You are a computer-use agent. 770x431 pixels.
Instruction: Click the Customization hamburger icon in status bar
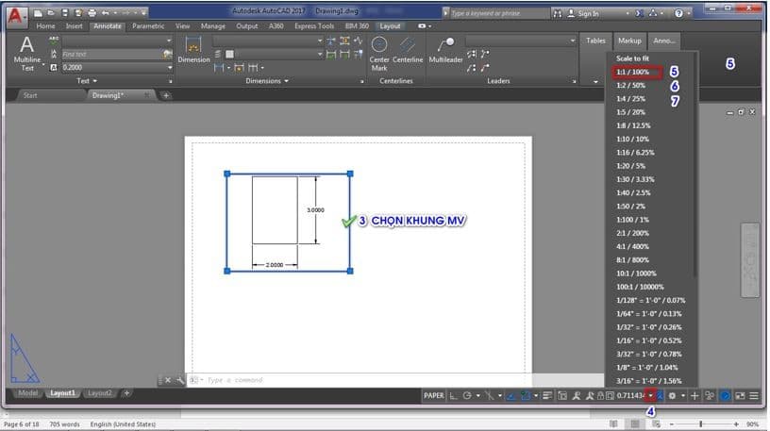pyautogui.click(x=754, y=396)
